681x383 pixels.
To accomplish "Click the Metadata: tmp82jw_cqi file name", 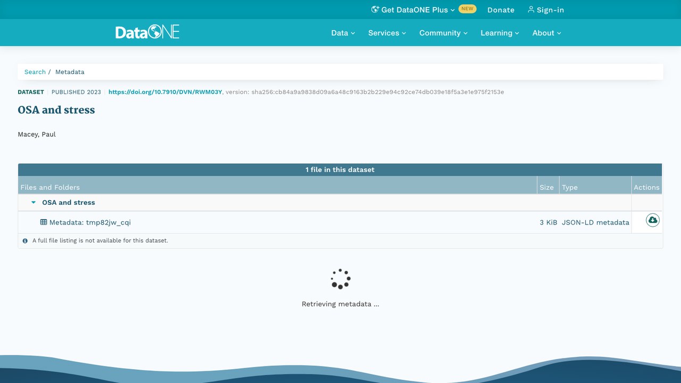I will (x=90, y=222).
